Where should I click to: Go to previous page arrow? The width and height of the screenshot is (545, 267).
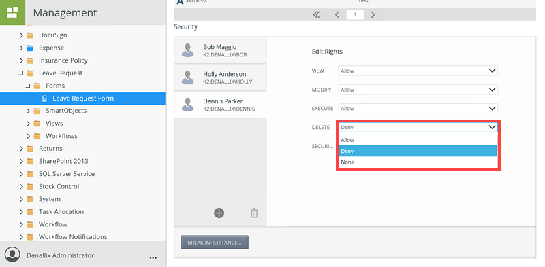click(x=337, y=14)
